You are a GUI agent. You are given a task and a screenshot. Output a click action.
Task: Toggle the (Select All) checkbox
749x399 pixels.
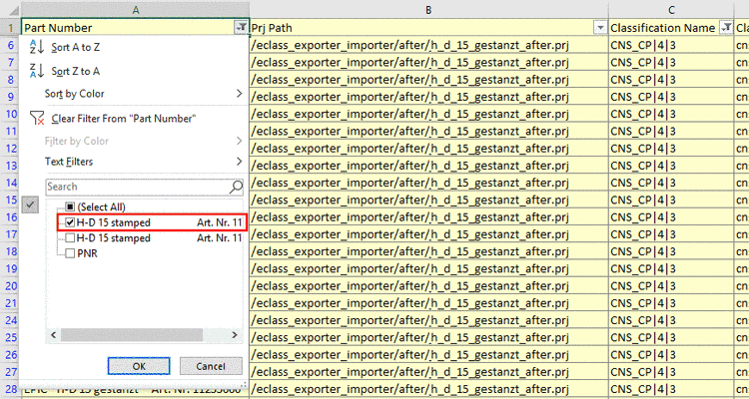pyautogui.click(x=70, y=205)
